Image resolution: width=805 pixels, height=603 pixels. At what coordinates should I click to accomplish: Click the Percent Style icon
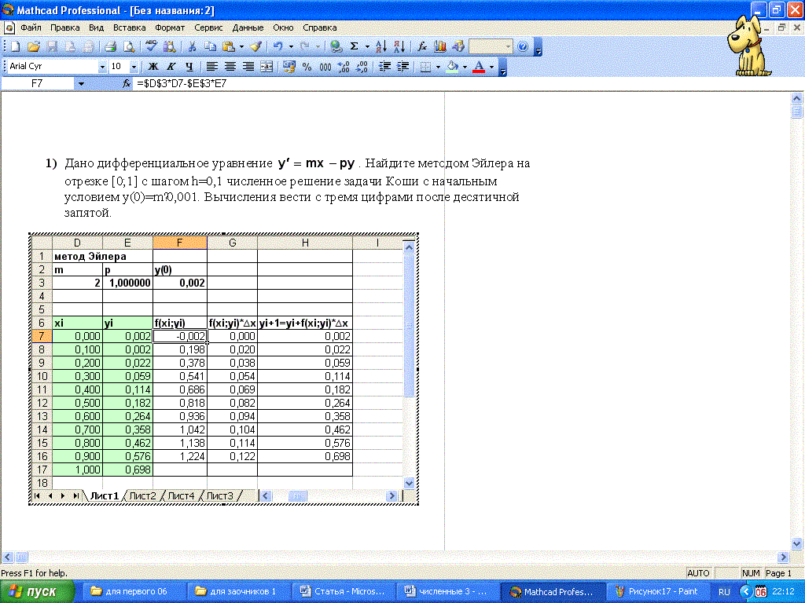[307, 68]
